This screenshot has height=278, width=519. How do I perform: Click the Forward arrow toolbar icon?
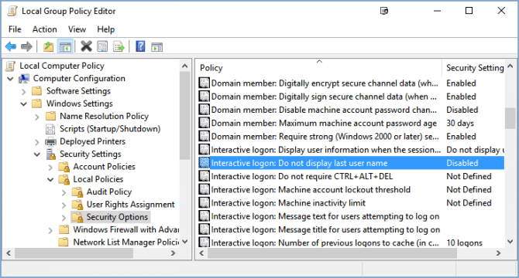(26, 46)
